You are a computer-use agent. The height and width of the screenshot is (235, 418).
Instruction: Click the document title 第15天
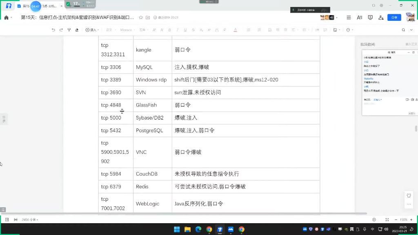(77, 17)
